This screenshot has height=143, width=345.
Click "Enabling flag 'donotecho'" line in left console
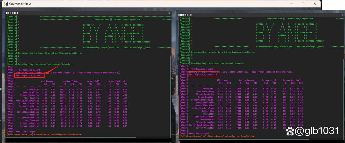point(39,64)
